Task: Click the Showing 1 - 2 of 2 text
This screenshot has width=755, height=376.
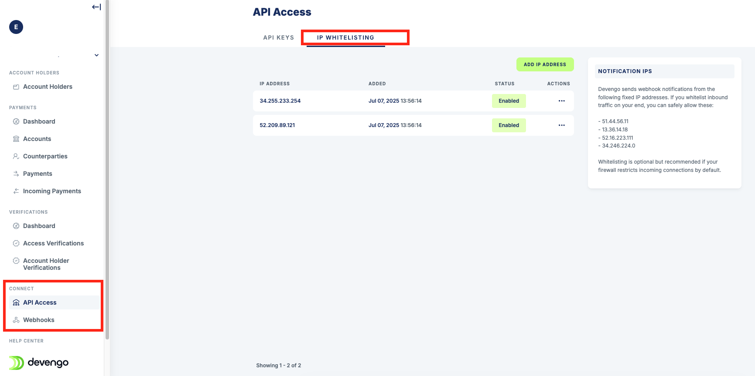Action: click(x=279, y=366)
